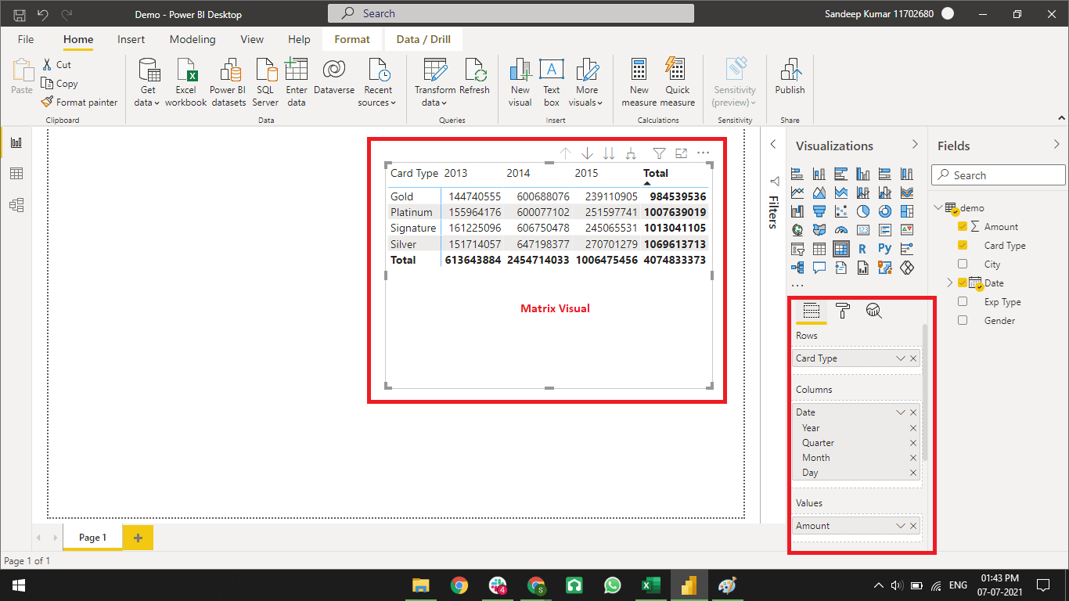
Task: Open the Modeling ribbon tab
Action: click(193, 39)
